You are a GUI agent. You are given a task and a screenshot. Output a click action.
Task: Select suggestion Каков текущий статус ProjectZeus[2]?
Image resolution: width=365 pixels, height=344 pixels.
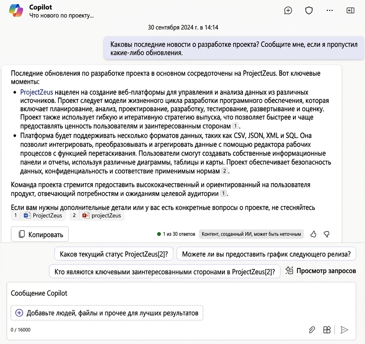tap(114, 254)
